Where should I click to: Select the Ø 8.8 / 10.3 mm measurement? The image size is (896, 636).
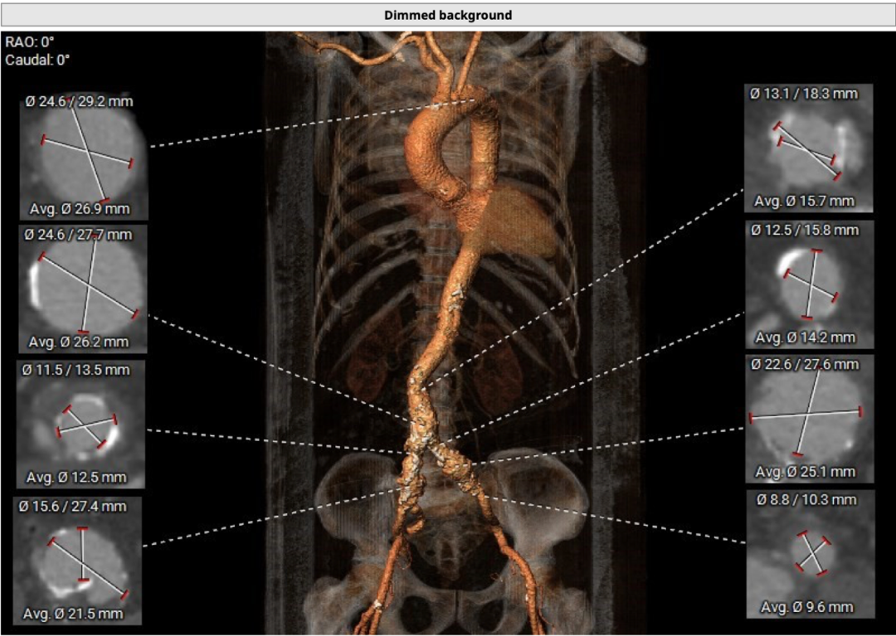click(x=807, y=499)
